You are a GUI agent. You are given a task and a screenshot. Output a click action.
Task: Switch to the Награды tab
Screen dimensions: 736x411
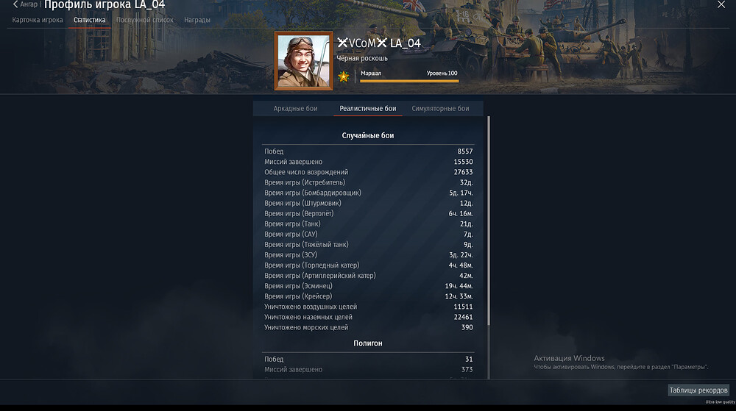point(197,20)
